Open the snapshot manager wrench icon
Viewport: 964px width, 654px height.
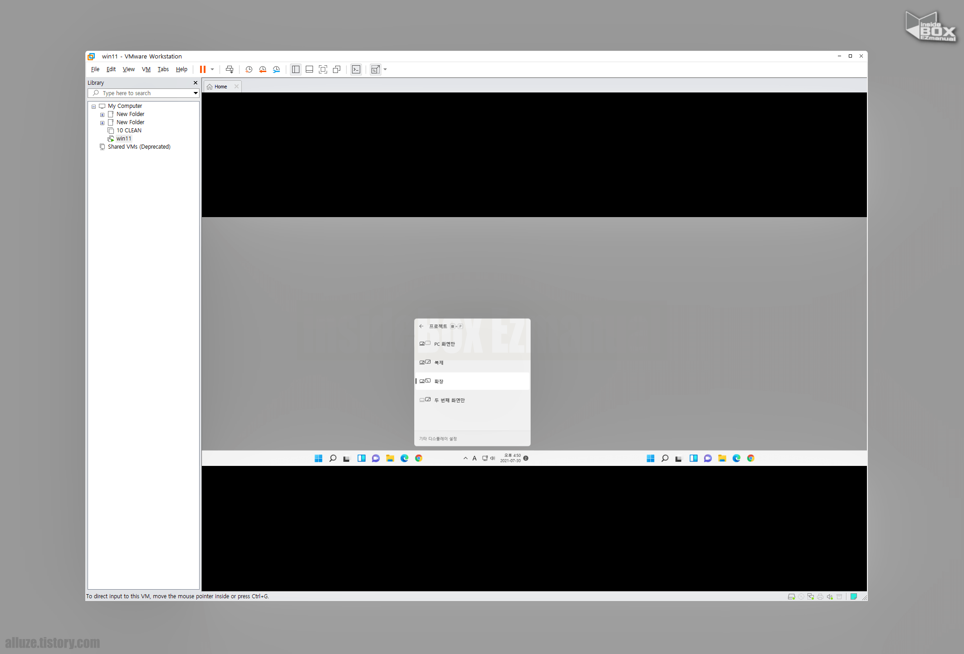[x=276, y=69]
